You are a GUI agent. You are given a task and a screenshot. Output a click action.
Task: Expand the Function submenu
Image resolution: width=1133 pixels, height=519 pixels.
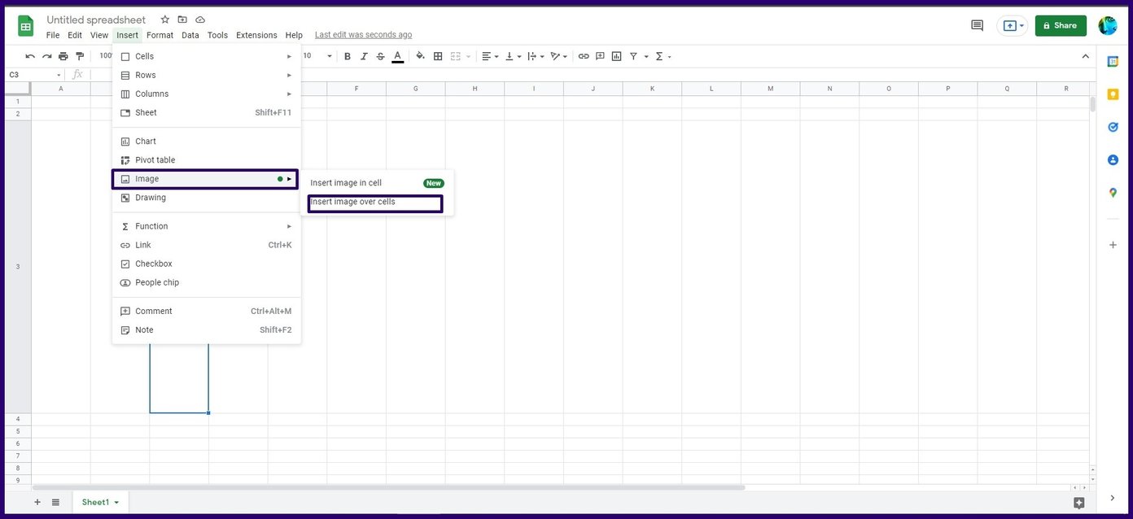207,226
